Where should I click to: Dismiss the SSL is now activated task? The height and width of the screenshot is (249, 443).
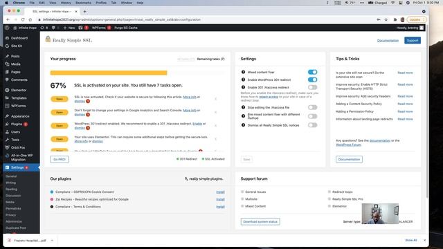80,101
